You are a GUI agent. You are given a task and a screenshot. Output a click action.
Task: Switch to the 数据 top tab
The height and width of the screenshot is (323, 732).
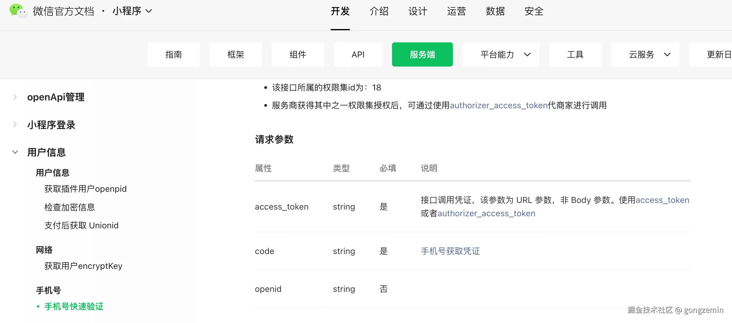(495, 11)
